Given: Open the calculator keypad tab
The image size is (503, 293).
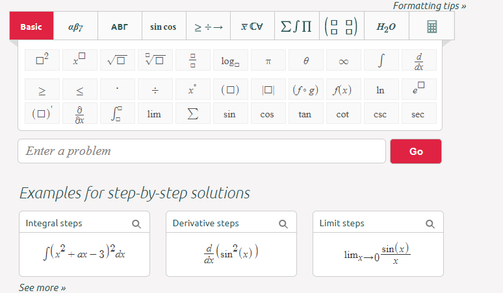Looking at the screenshot, I should pos(432,27).
